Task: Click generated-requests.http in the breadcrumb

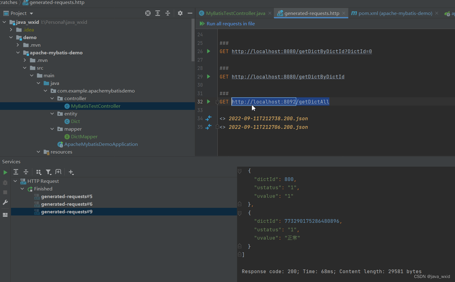Action: (x=57, y=2)
